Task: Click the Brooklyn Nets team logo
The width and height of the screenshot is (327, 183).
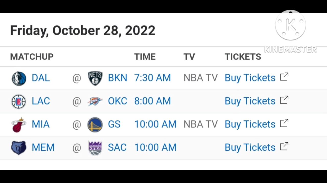Action: 95,78
